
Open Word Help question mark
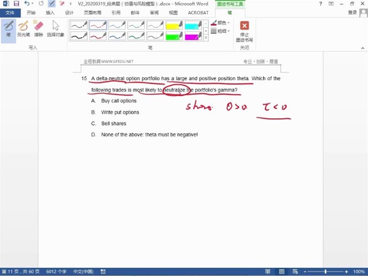(321, 4)
